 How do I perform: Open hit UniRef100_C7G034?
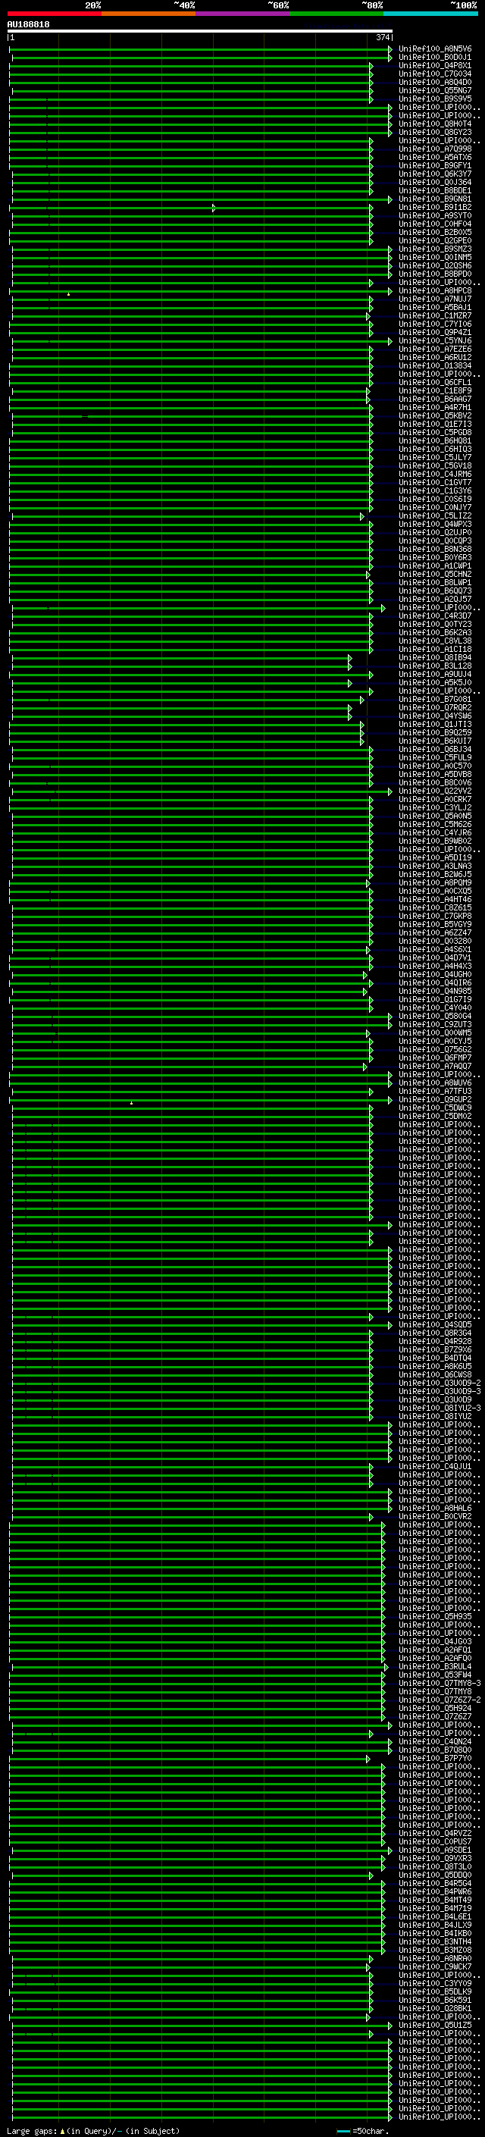click(x=435, y=74)
